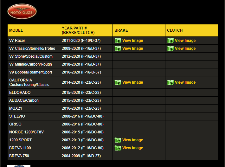This screenshot has height=167, width=225.
Task: Select 2004-2009 (F-16/D-37) year cell
Action: (x=87, y=156)
